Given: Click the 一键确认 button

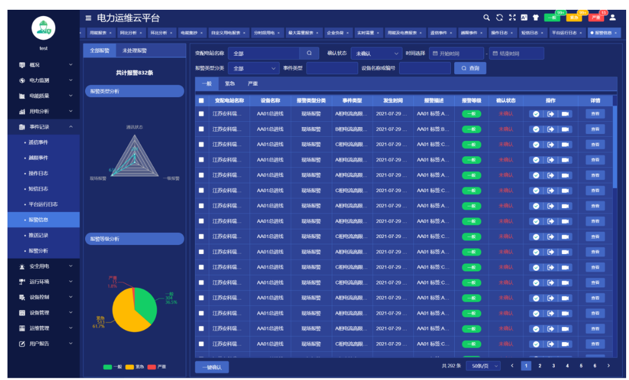Looking at the screenshot, I should [x=212, y=367].
